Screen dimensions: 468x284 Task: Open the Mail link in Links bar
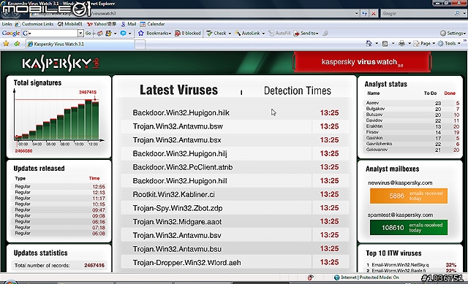[129, 24]
